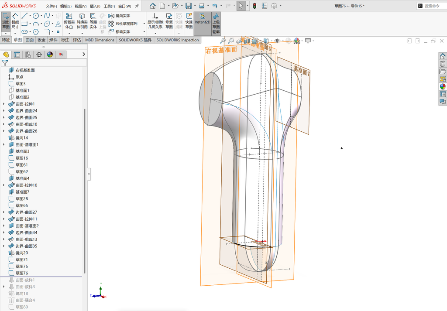Click the 搜索命令 search command field
447x311 pixels.
[x=432, y=6]
